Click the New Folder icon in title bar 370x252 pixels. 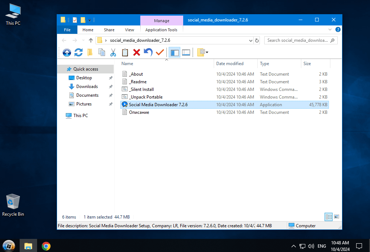(83, 20)
